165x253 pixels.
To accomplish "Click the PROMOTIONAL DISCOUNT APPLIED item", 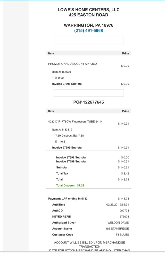I will pos(72,64).
